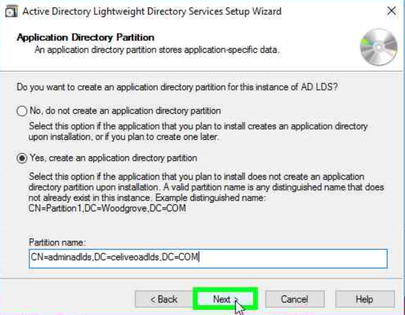This screenshot has width=405, height=315.
Task: Click the wizard title bar icon
Action: (11, 12)
